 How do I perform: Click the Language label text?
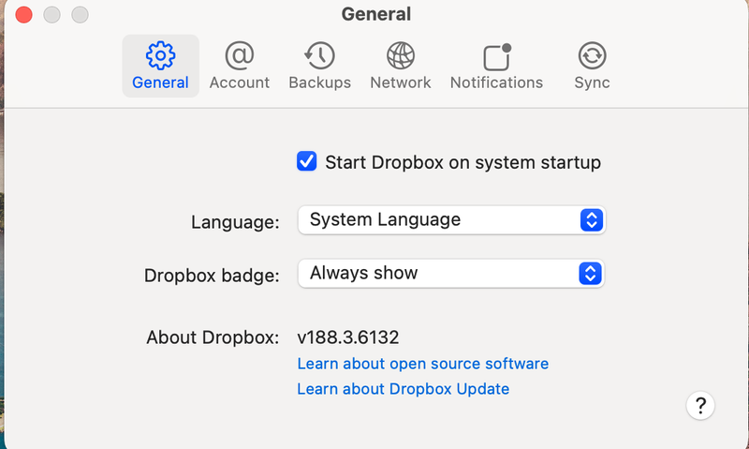tap(235, 222)
